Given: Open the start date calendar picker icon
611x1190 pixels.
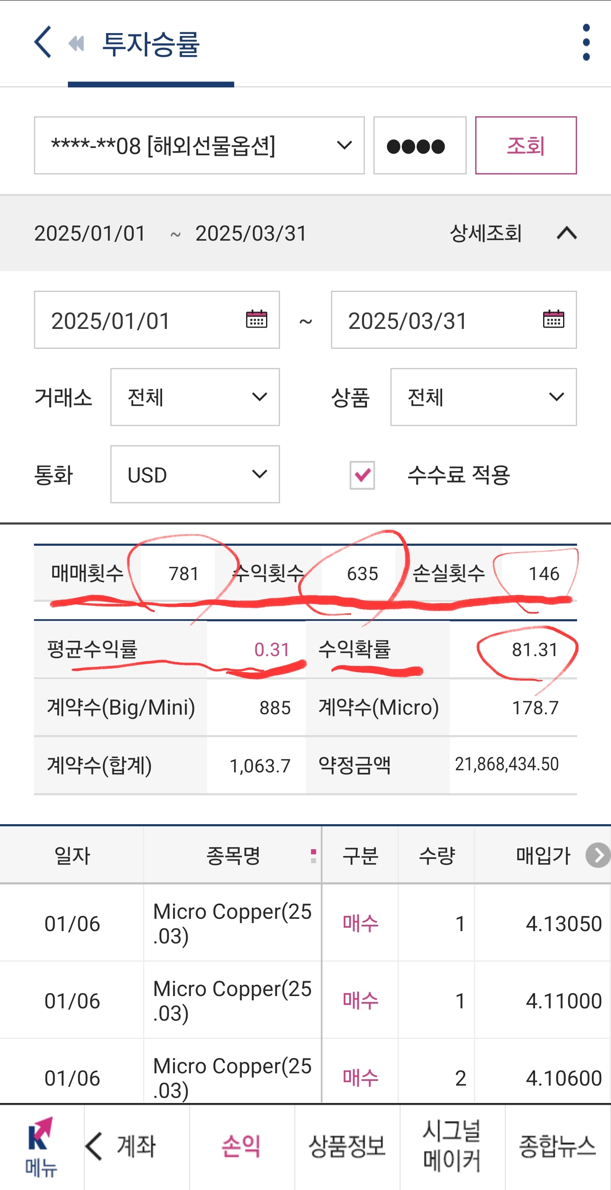Looking at the screenshot, I should coord(256,319).
